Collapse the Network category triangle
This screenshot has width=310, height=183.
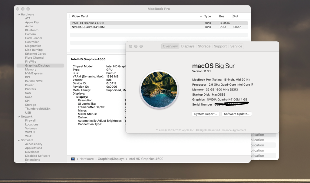pyautogui.click(x=18, y=117)
